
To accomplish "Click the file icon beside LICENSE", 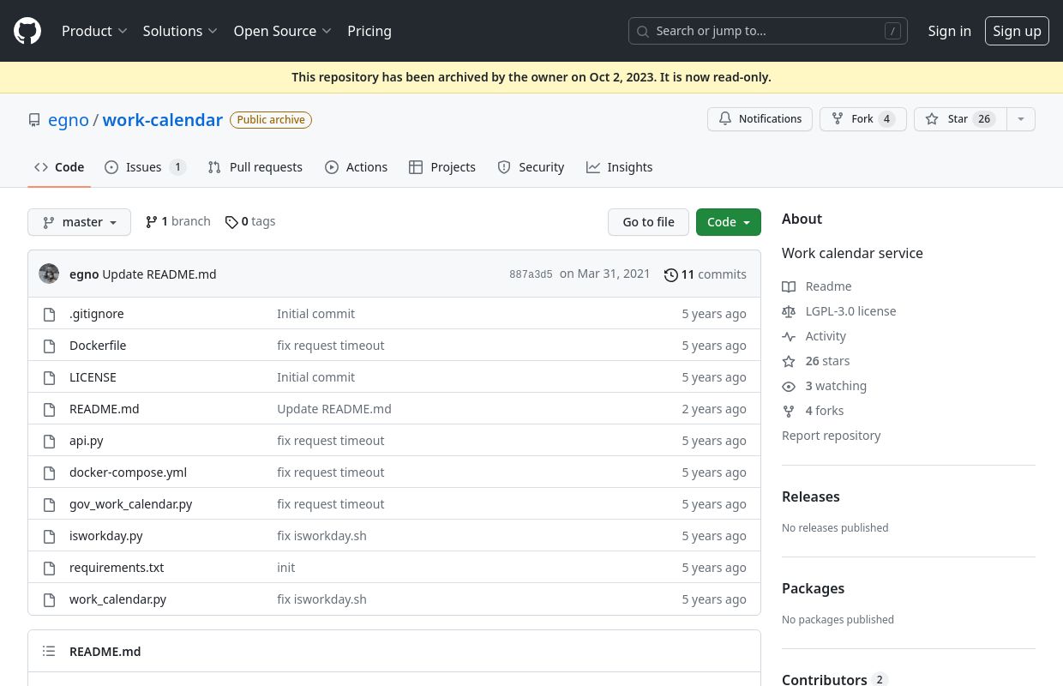I will (50, 377).
